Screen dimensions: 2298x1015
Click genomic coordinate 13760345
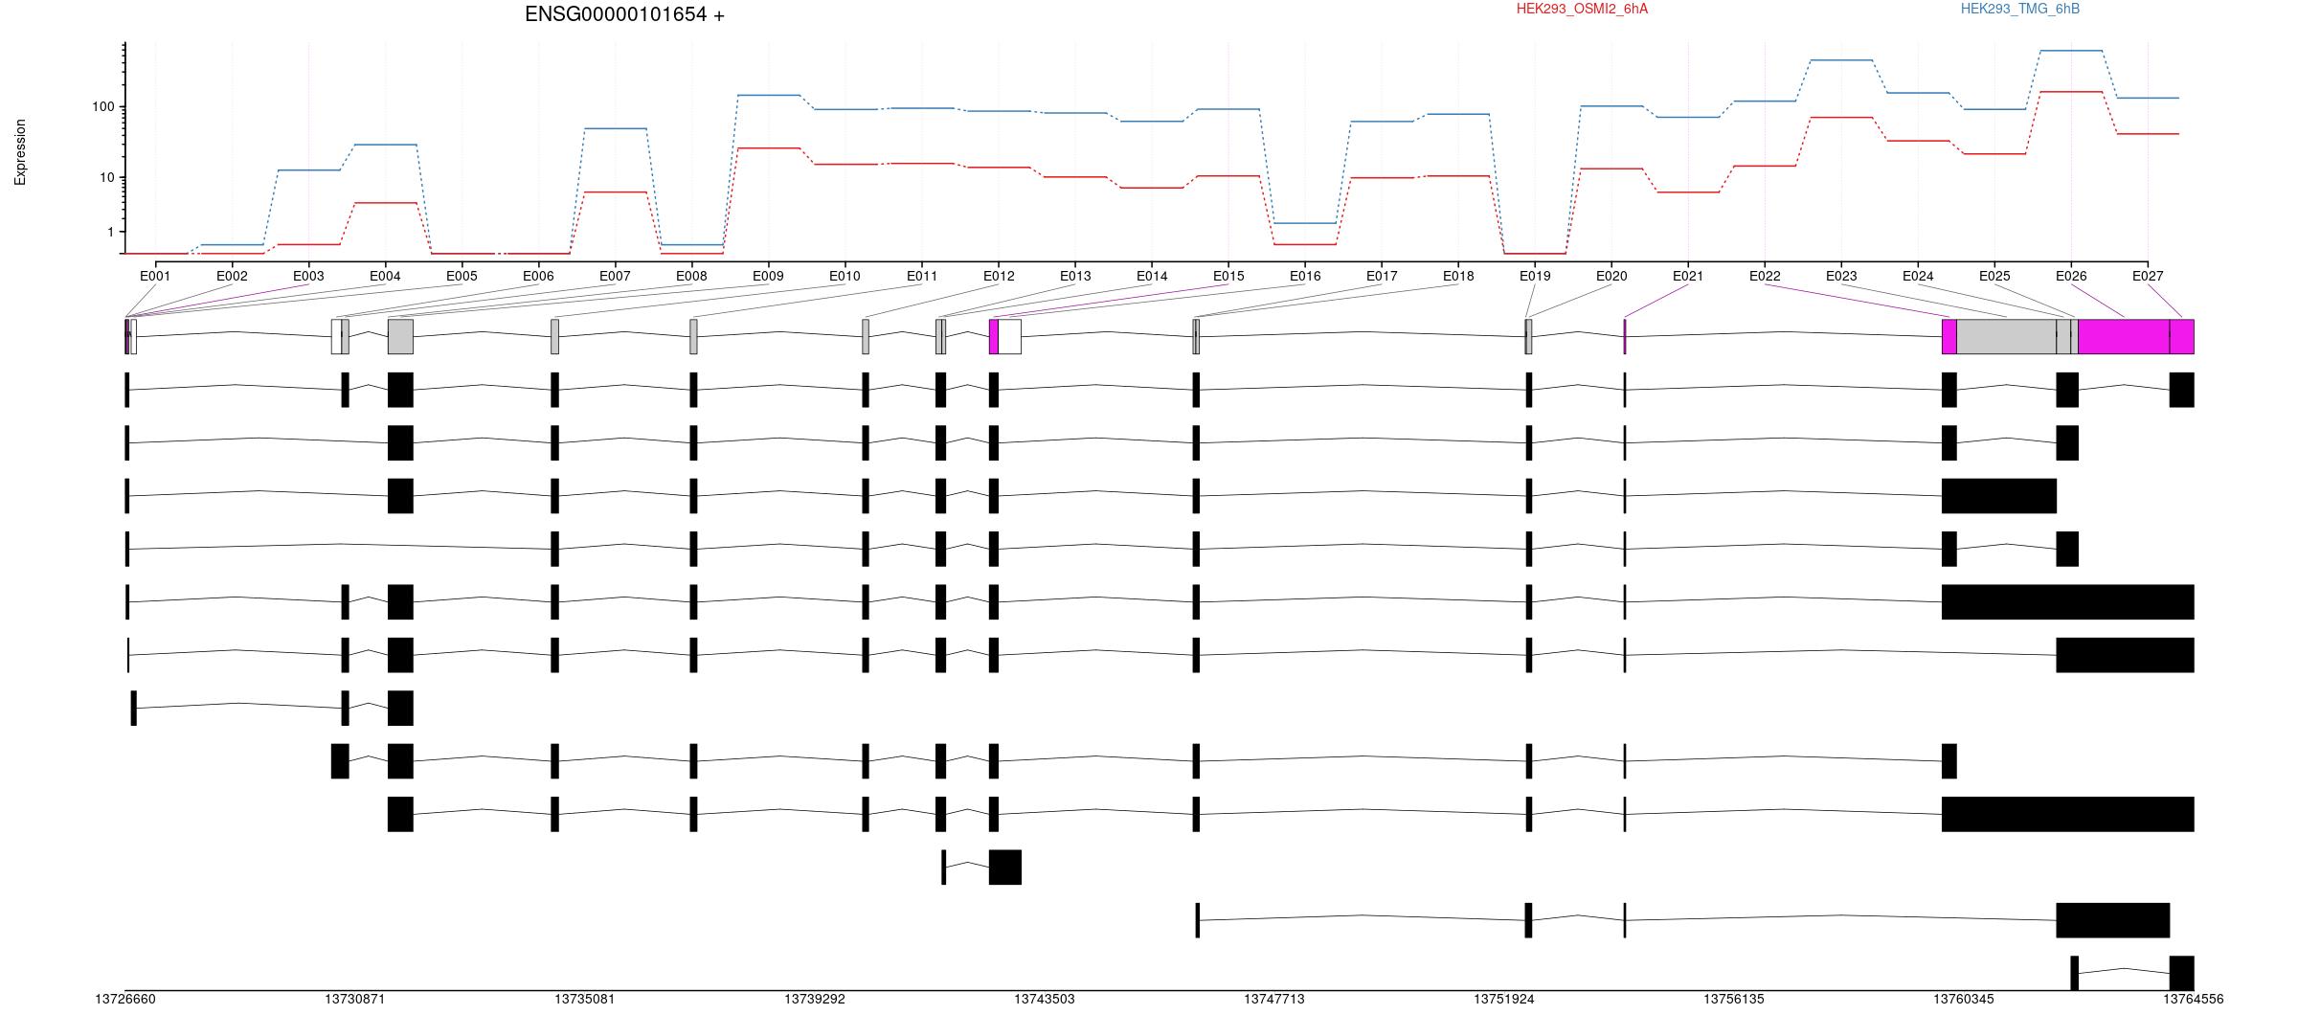click(x=1964, y=999)
